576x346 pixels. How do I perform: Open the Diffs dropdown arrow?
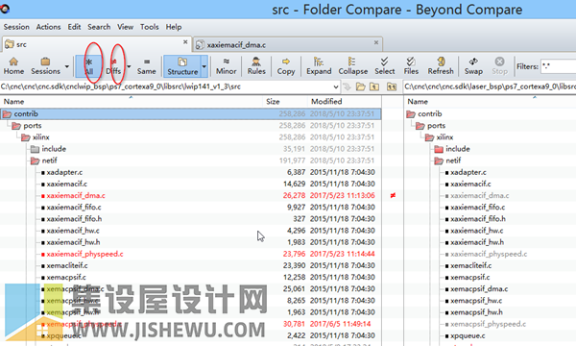pyautogui.click(x=129, y=66)
